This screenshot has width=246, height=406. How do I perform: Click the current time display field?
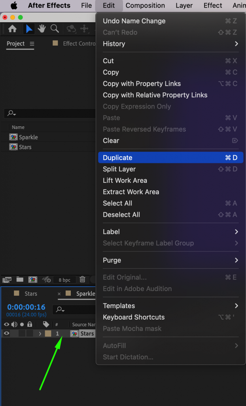click(x=26, y=307)
